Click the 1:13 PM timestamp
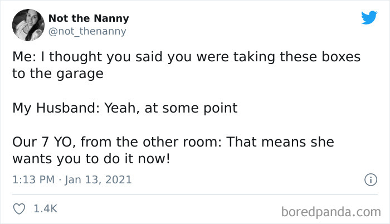This screenshot has width=390, height=224. pyautogui.click(x=33, y=179)
